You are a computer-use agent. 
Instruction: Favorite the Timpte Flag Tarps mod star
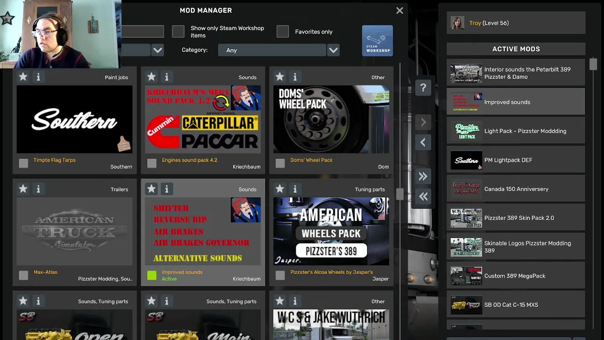[23, 76]
